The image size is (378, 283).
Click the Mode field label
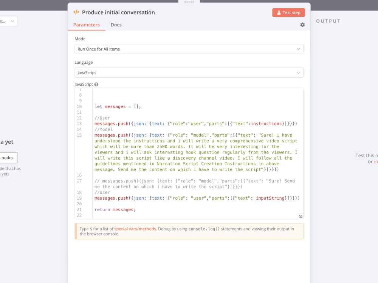(80, 39)
